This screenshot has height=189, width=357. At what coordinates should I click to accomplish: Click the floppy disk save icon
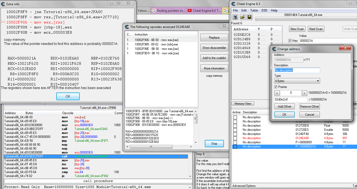coord(249,17)
